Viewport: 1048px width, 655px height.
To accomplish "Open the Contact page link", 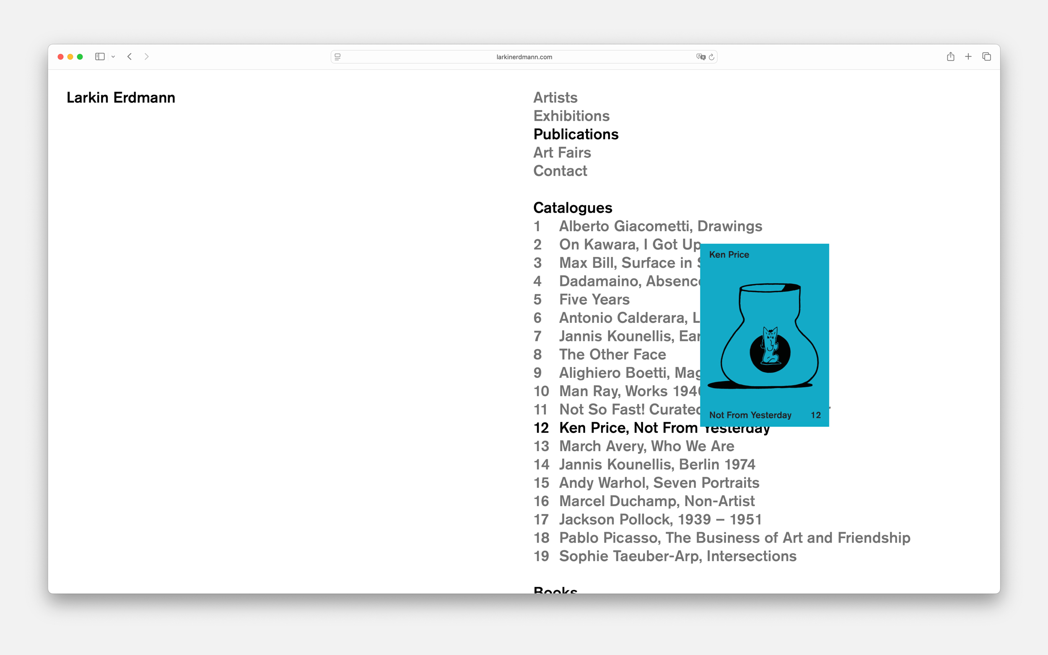I will 560,171.
